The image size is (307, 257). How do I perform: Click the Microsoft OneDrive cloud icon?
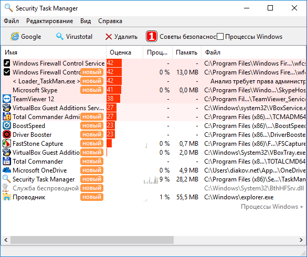click(7, 170)
